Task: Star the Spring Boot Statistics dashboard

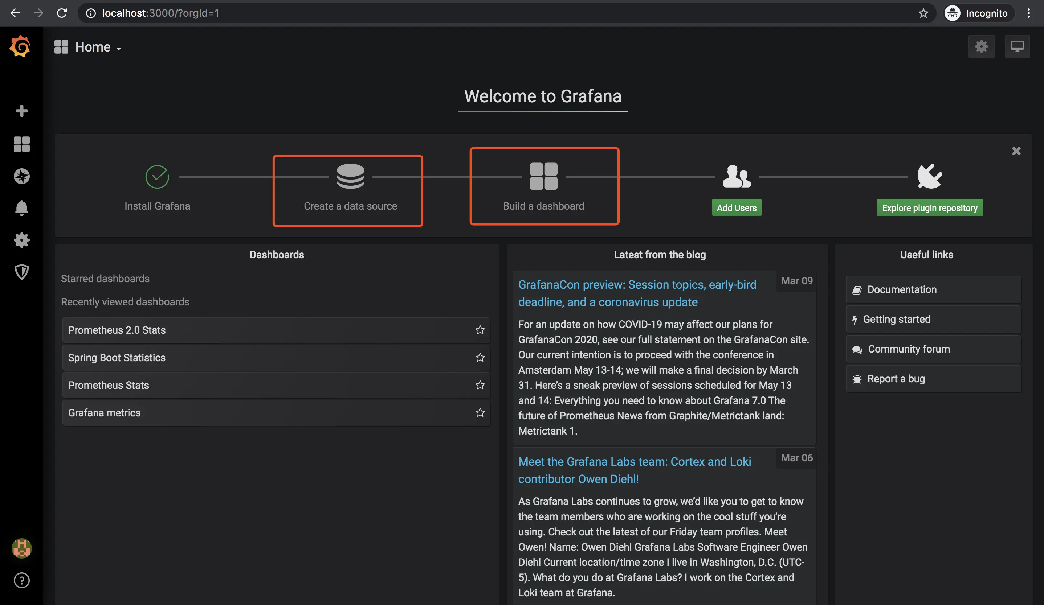Action: coord(480,358)
